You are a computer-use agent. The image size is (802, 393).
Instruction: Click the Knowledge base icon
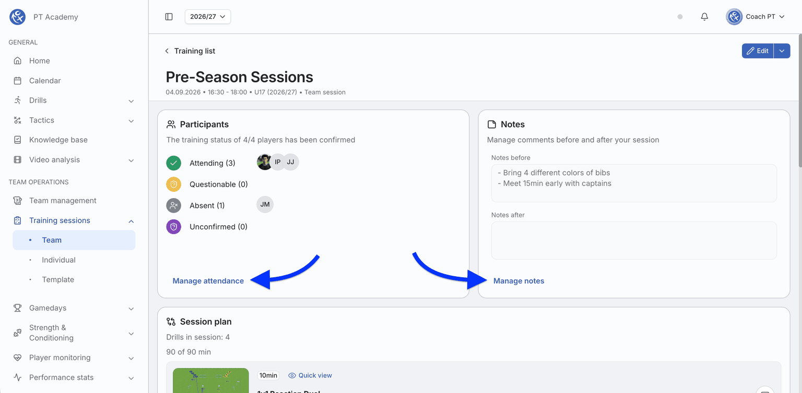point(18,140)
